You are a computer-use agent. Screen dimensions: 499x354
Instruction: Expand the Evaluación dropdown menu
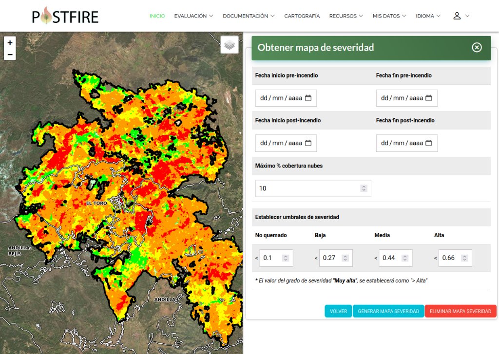click(x=193, y=16)
